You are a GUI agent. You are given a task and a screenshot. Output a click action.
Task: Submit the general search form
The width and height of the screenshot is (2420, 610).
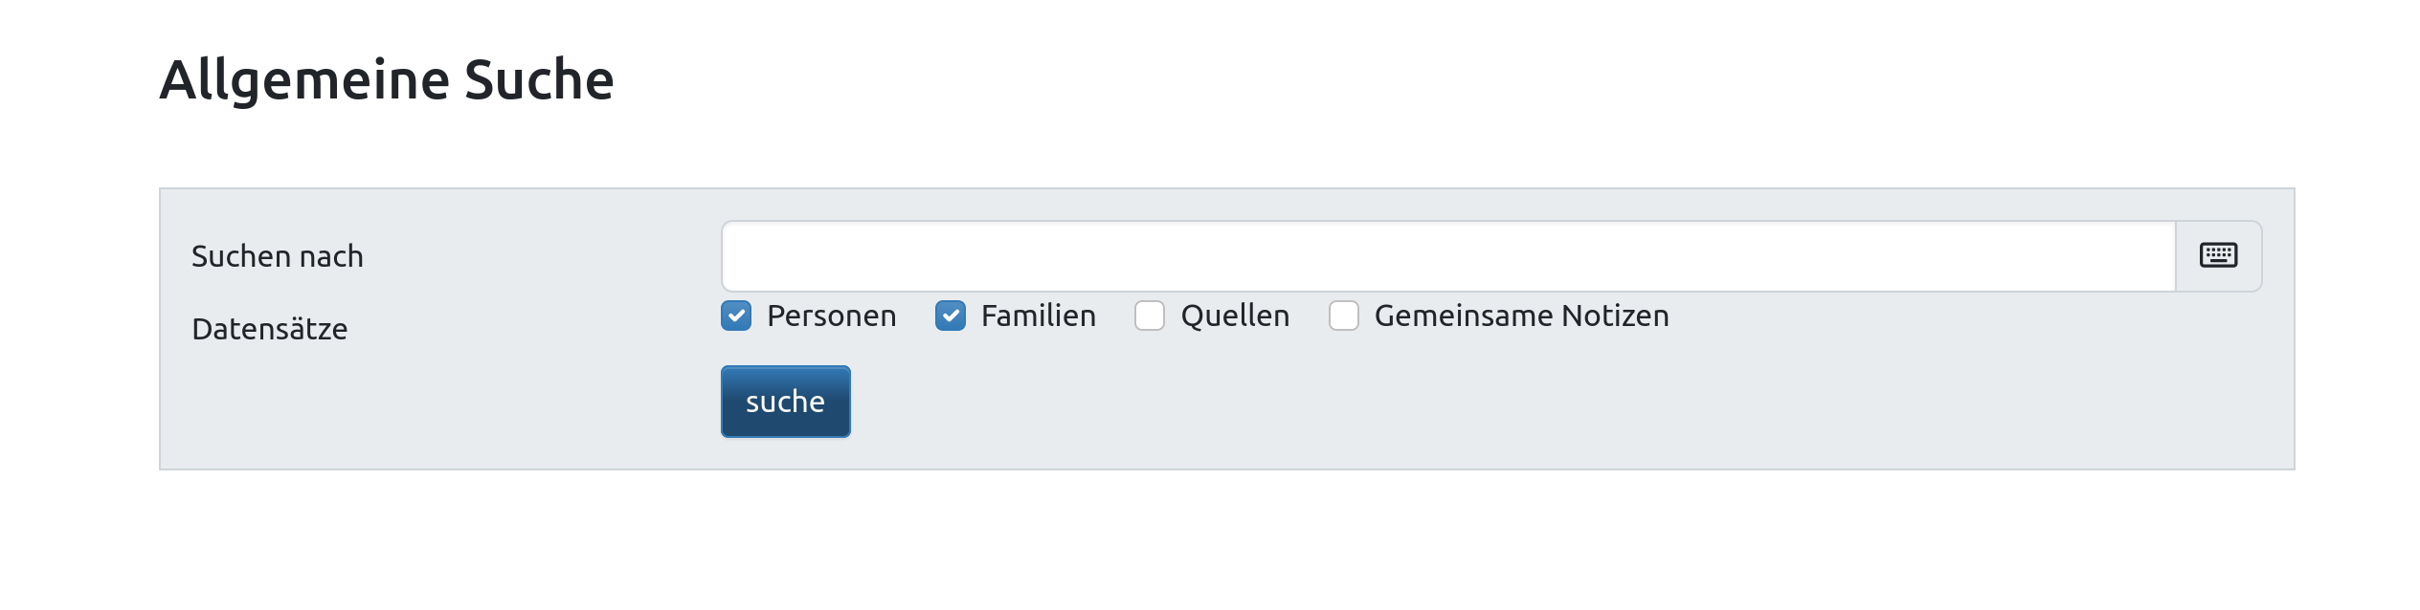786,402
